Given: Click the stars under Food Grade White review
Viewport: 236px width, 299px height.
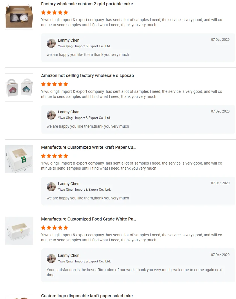Looking at the screenshot, I should point(55,228).
